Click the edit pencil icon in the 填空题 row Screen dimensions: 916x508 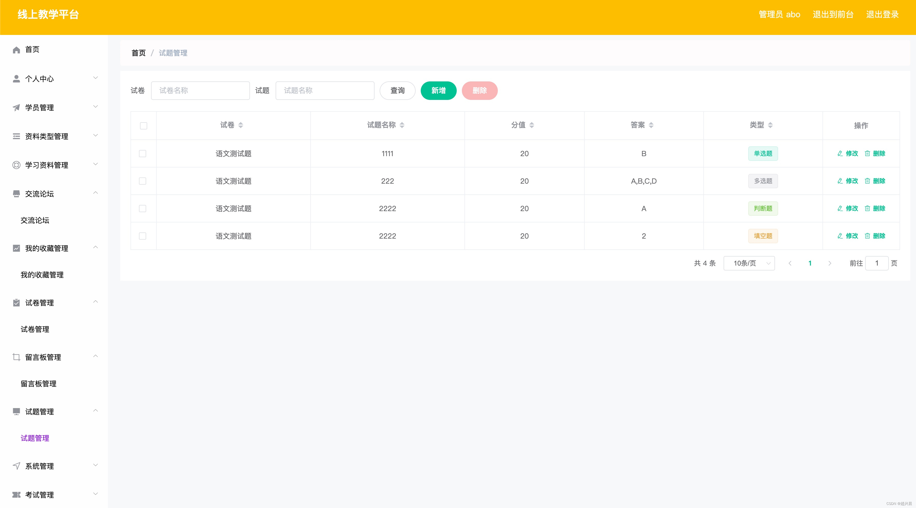840,236
